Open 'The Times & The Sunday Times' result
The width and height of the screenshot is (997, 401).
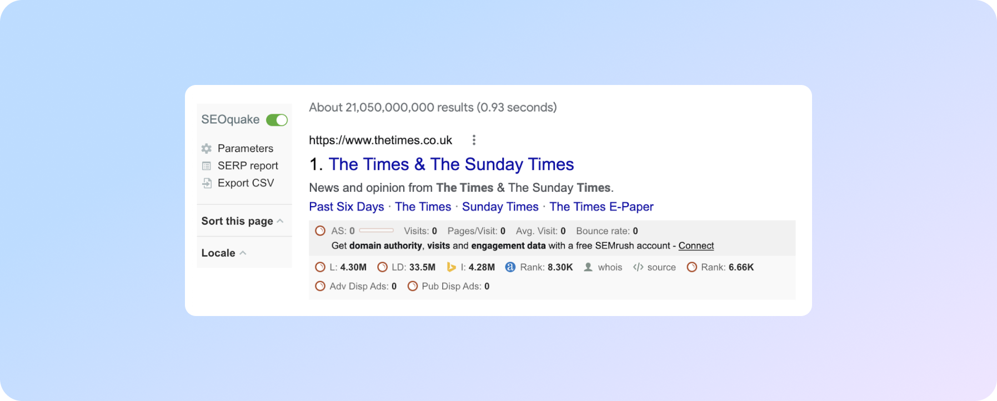pos(451,164)
